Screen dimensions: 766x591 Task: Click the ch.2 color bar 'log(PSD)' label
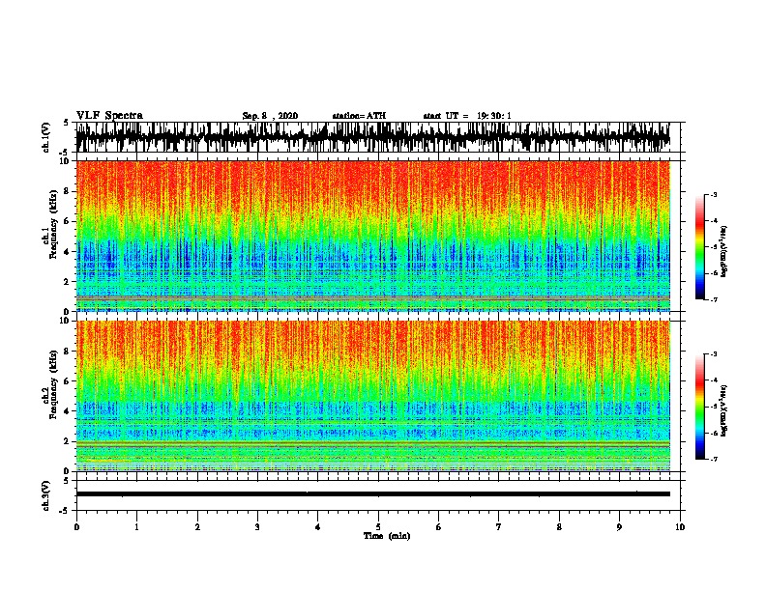pyautogui.click(x=724, y=411)
